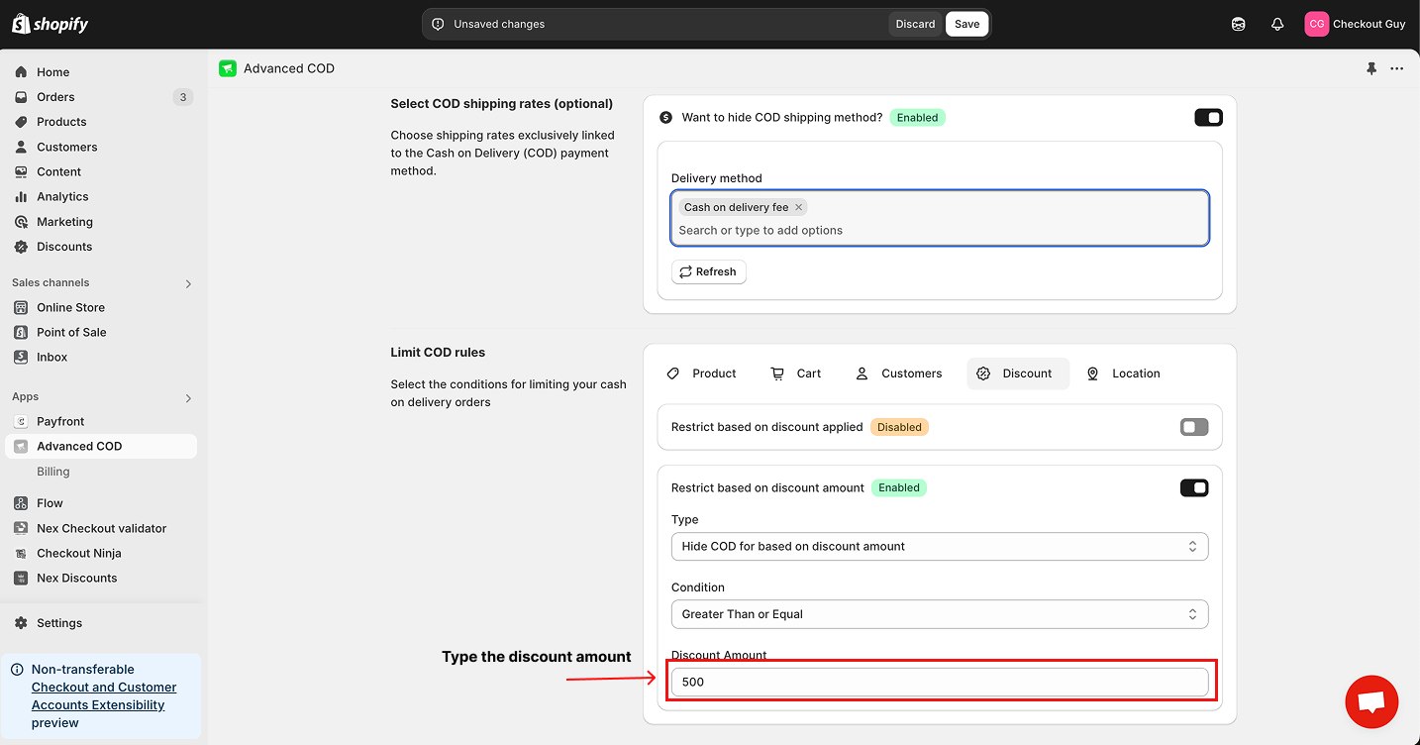
Task: Click the Checkout Guy avatar
Action: pos(1316,24)
